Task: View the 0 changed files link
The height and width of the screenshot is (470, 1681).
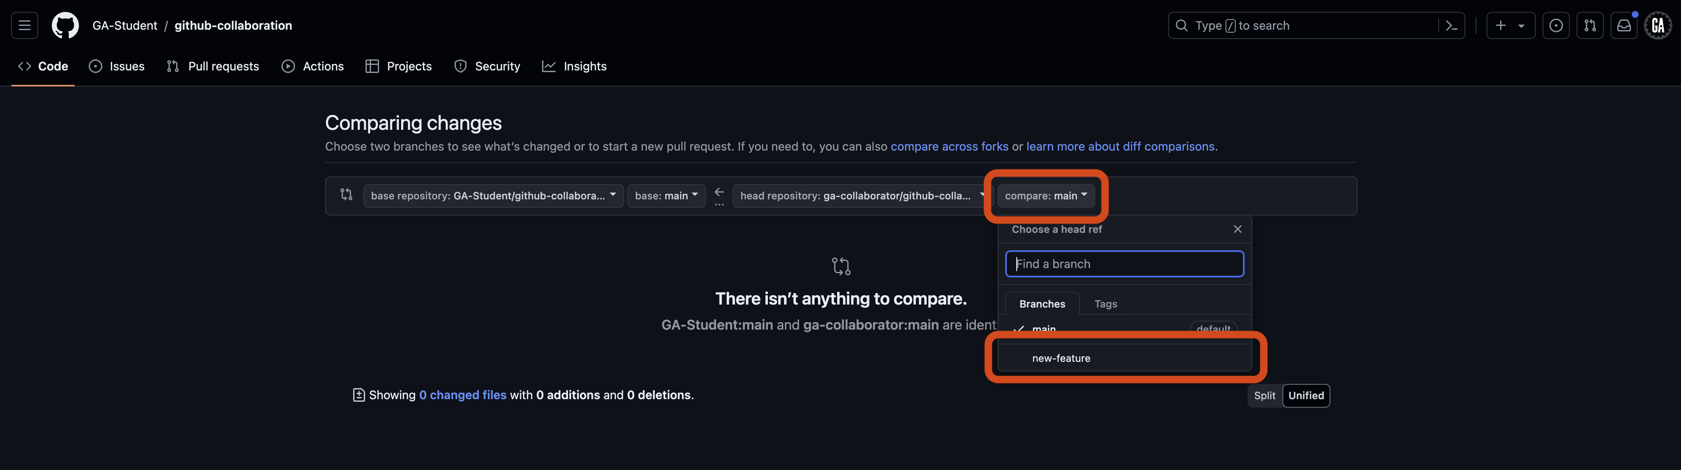Action: pos(463,394)
